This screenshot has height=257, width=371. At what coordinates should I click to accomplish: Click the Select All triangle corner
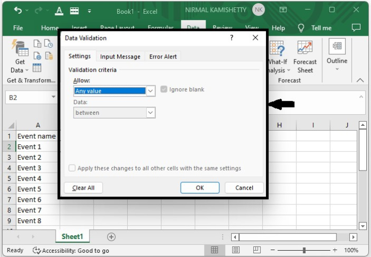pyautogui.click(x=11, y=125)
